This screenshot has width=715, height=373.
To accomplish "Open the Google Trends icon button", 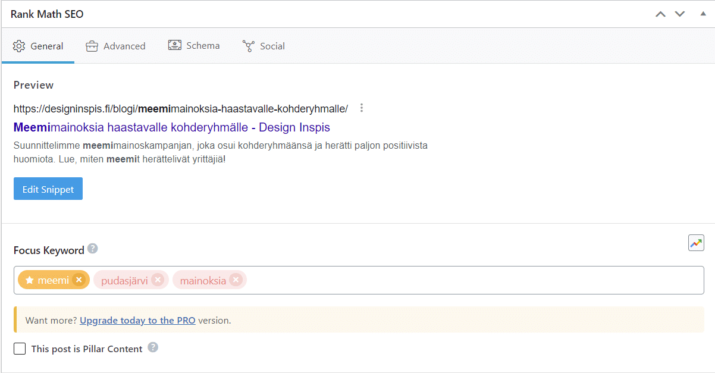I will [x=696, y=243].
